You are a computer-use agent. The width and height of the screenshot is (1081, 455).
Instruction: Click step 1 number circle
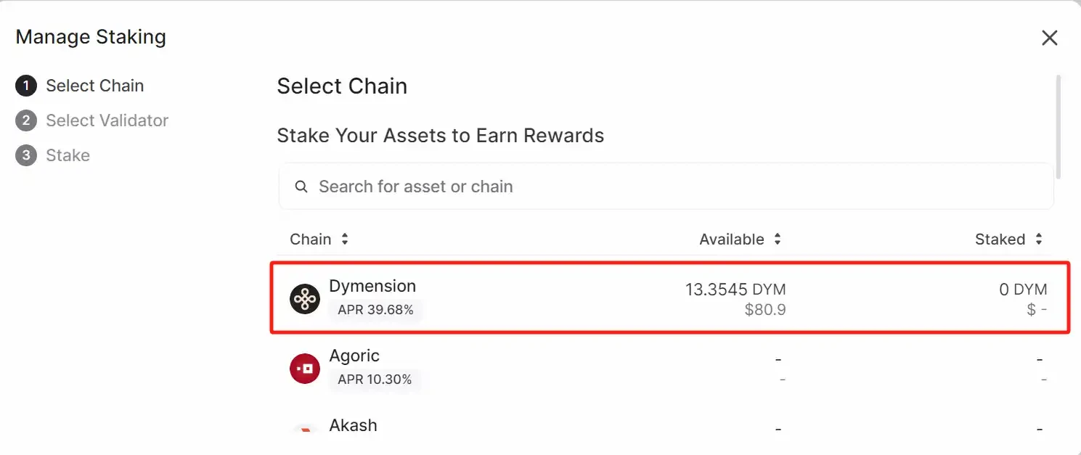[x=26, y=86]
